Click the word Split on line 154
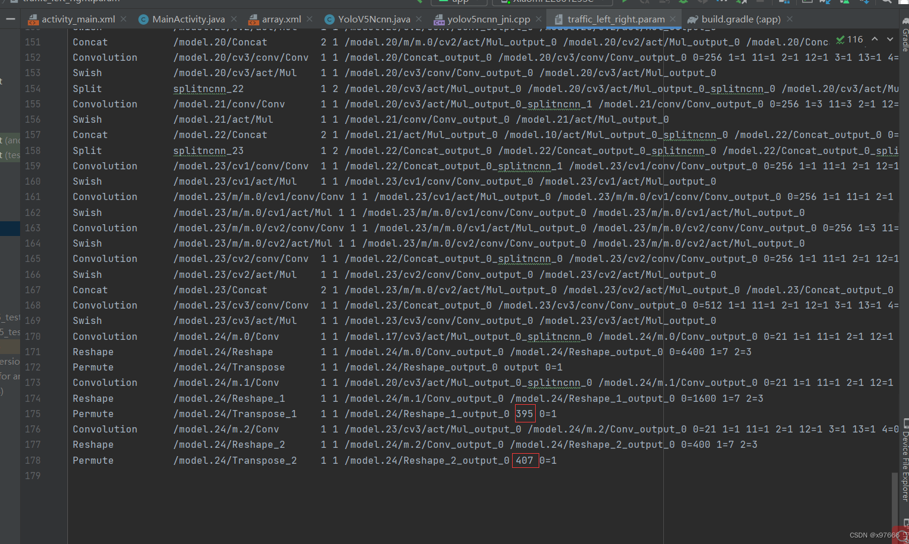909x544 pixels. coord(87,89)
